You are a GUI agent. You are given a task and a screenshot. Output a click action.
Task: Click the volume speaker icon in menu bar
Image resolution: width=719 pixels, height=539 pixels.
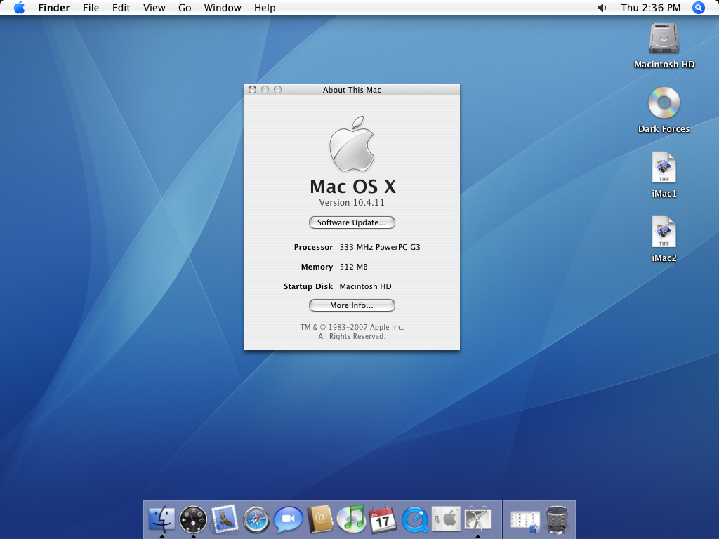[602, 8]
